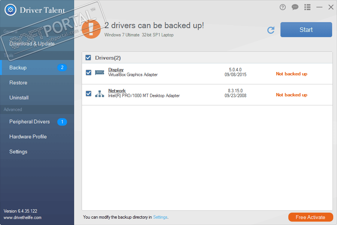Open the Network driver link

(x=117, y=91)
